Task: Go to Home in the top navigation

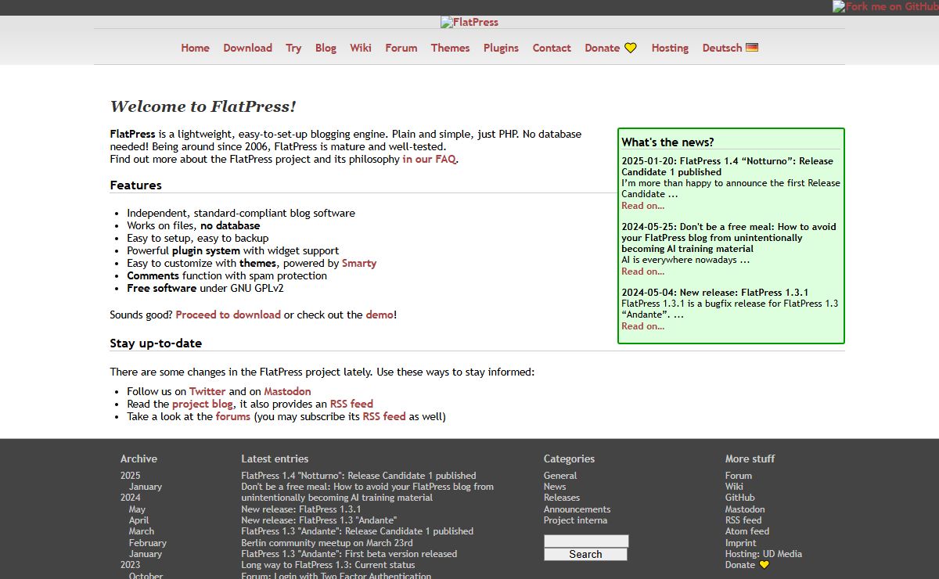Action: [x=195, y=48]
